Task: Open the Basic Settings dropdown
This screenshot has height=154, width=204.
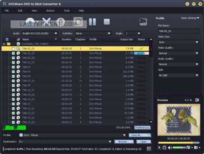Action: (x=190, y=18)
